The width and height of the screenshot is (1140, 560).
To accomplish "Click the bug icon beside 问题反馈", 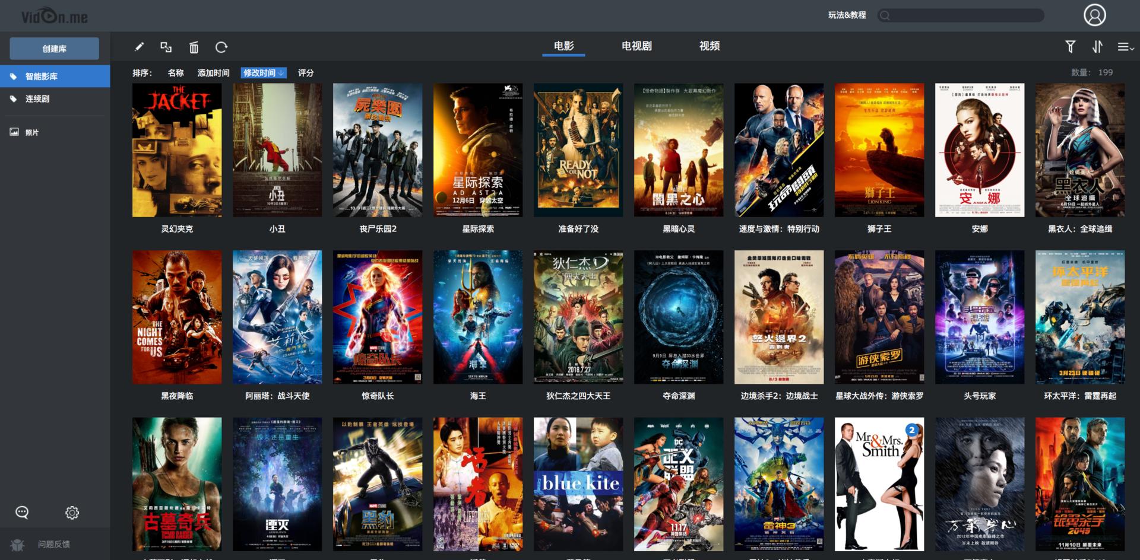I will tap(17, 545).
